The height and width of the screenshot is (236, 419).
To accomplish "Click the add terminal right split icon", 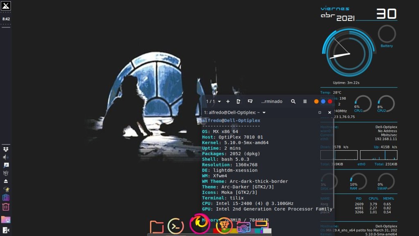I will click(x=239, y=101).
